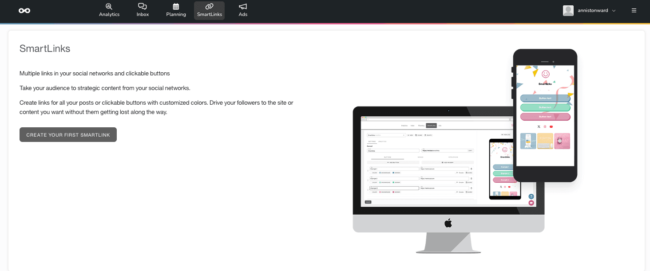Open the Ads megaphone section
Viewport: 650px width, 271px height.
pyautogui.click(x=243, y=10)
